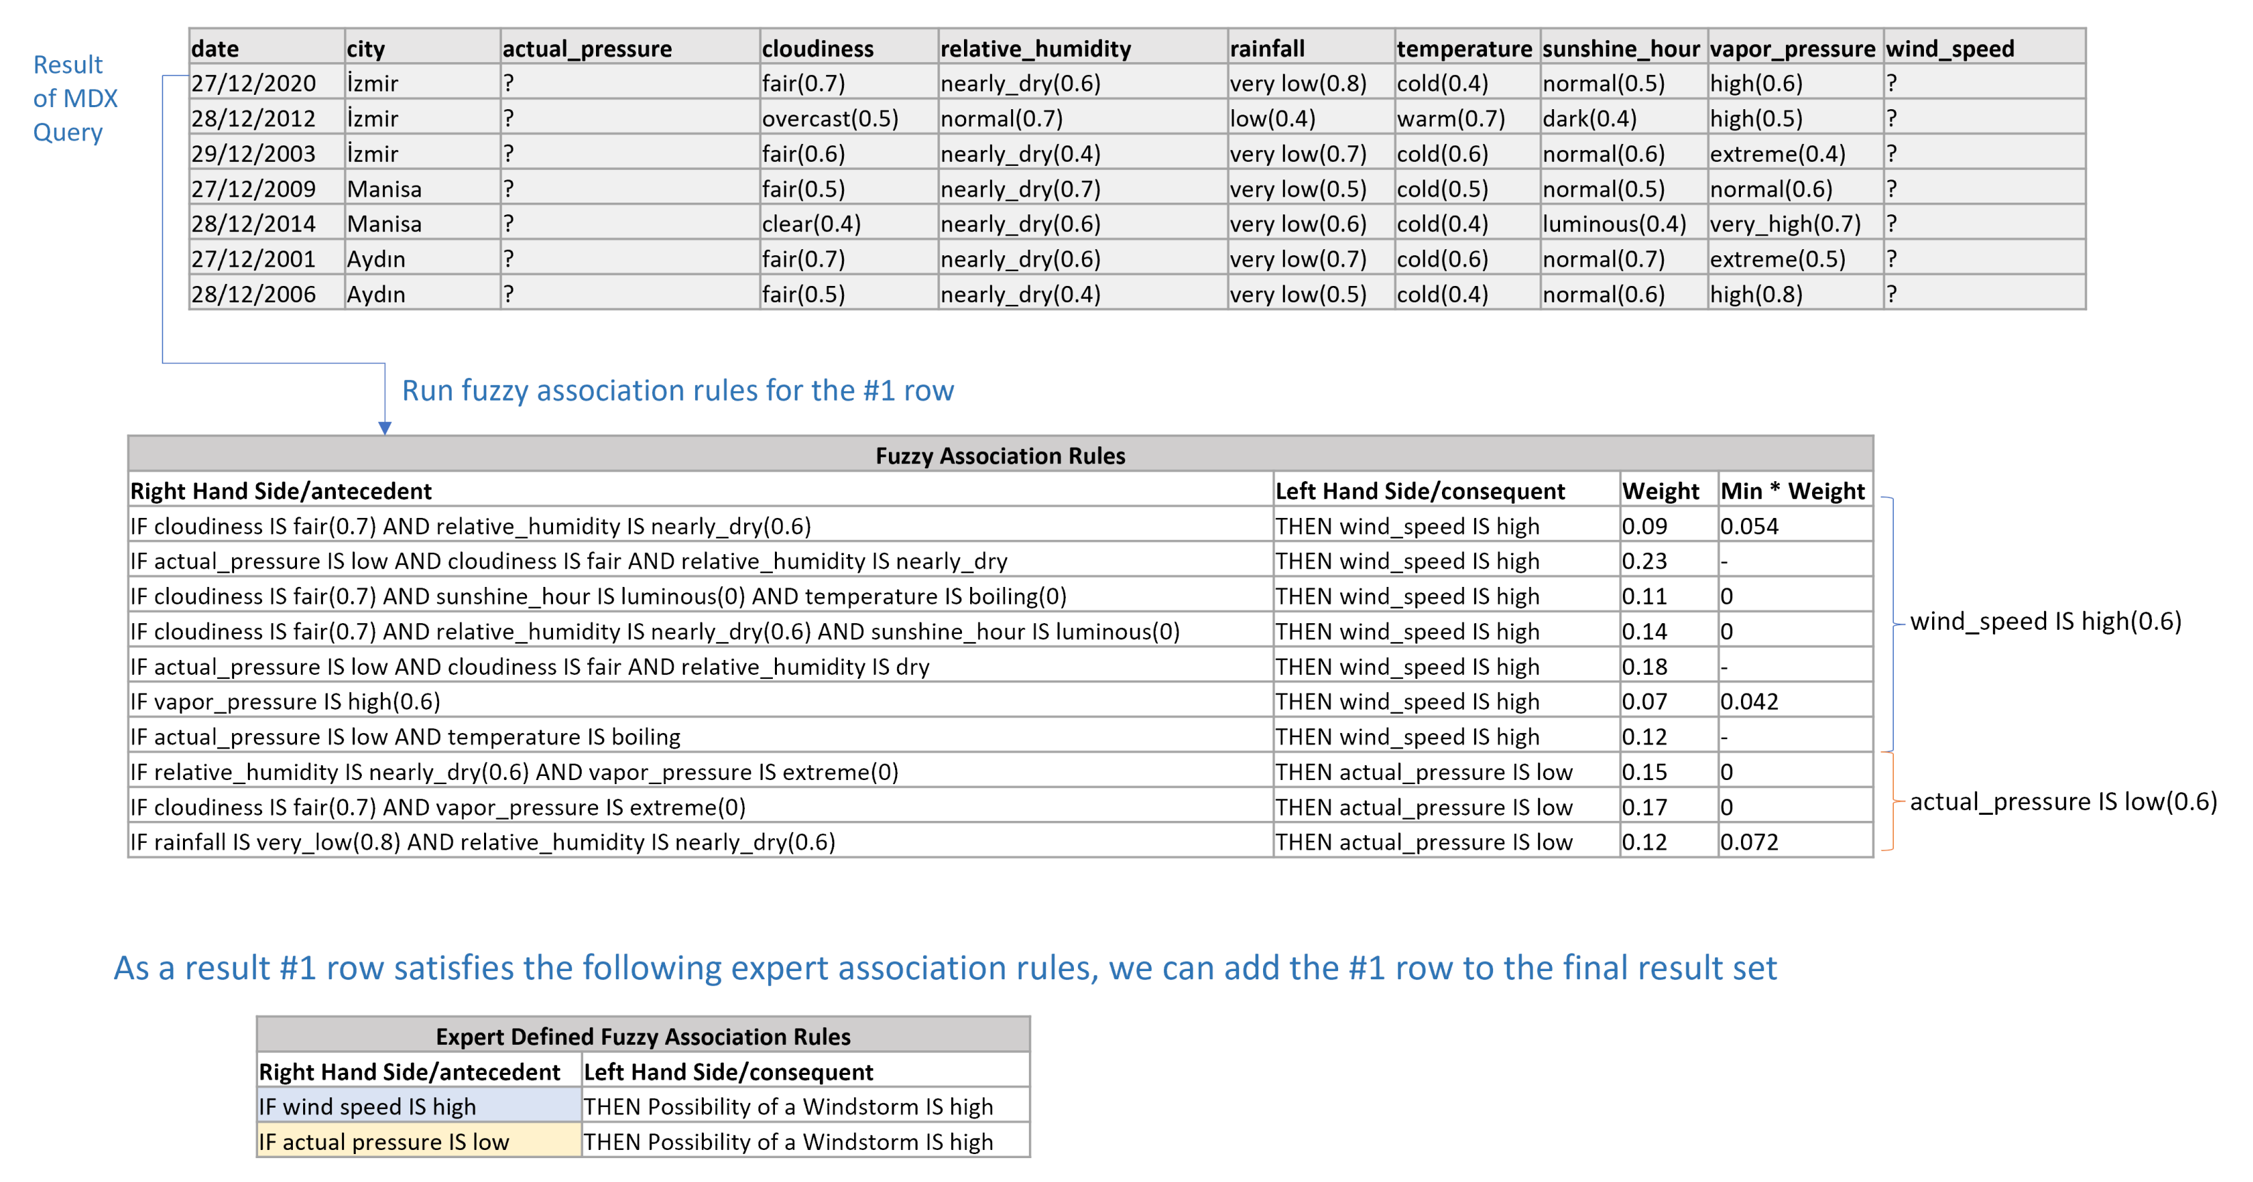
Task: Click the Expert Defined Fuzzy Association Rules title
Action: click(x=643, y=1036)
